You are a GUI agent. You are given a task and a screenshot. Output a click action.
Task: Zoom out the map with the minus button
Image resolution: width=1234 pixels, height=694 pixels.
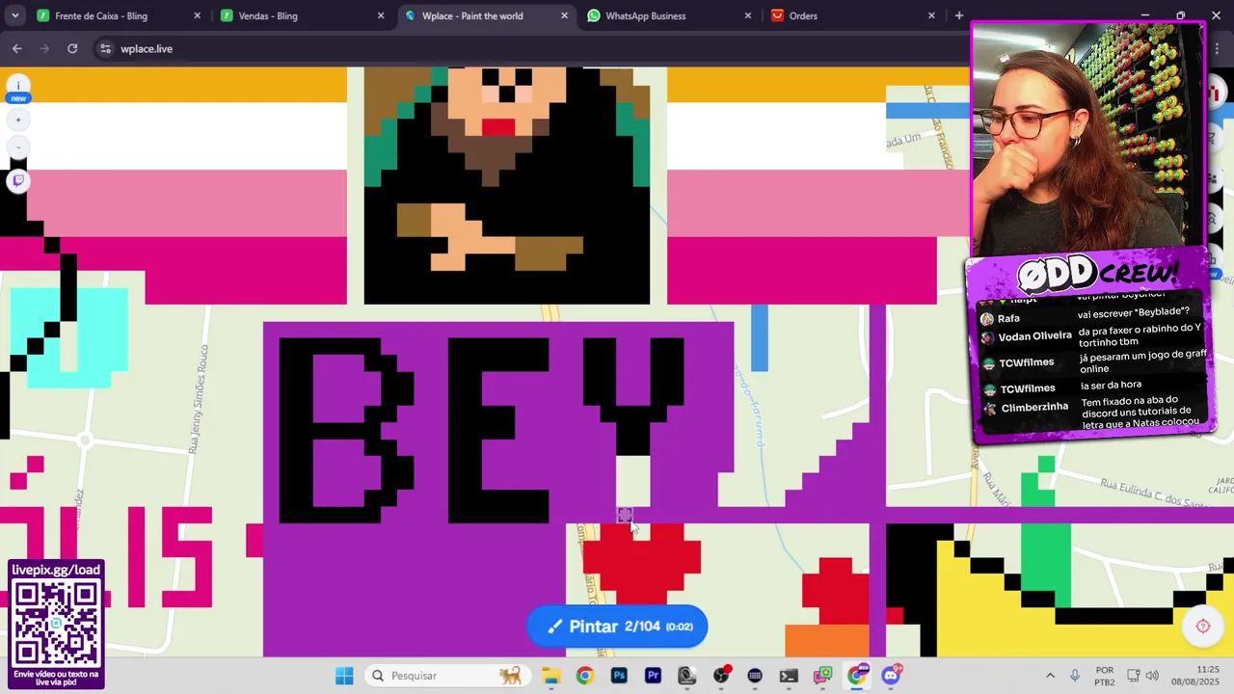tap(18, 147)
